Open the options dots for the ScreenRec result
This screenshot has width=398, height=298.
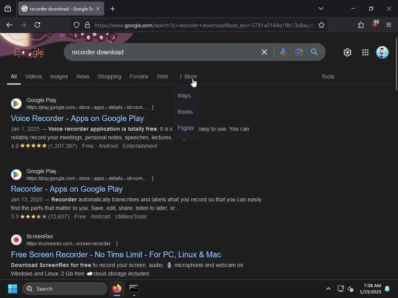pyautogui.click(x=117, y=244)
